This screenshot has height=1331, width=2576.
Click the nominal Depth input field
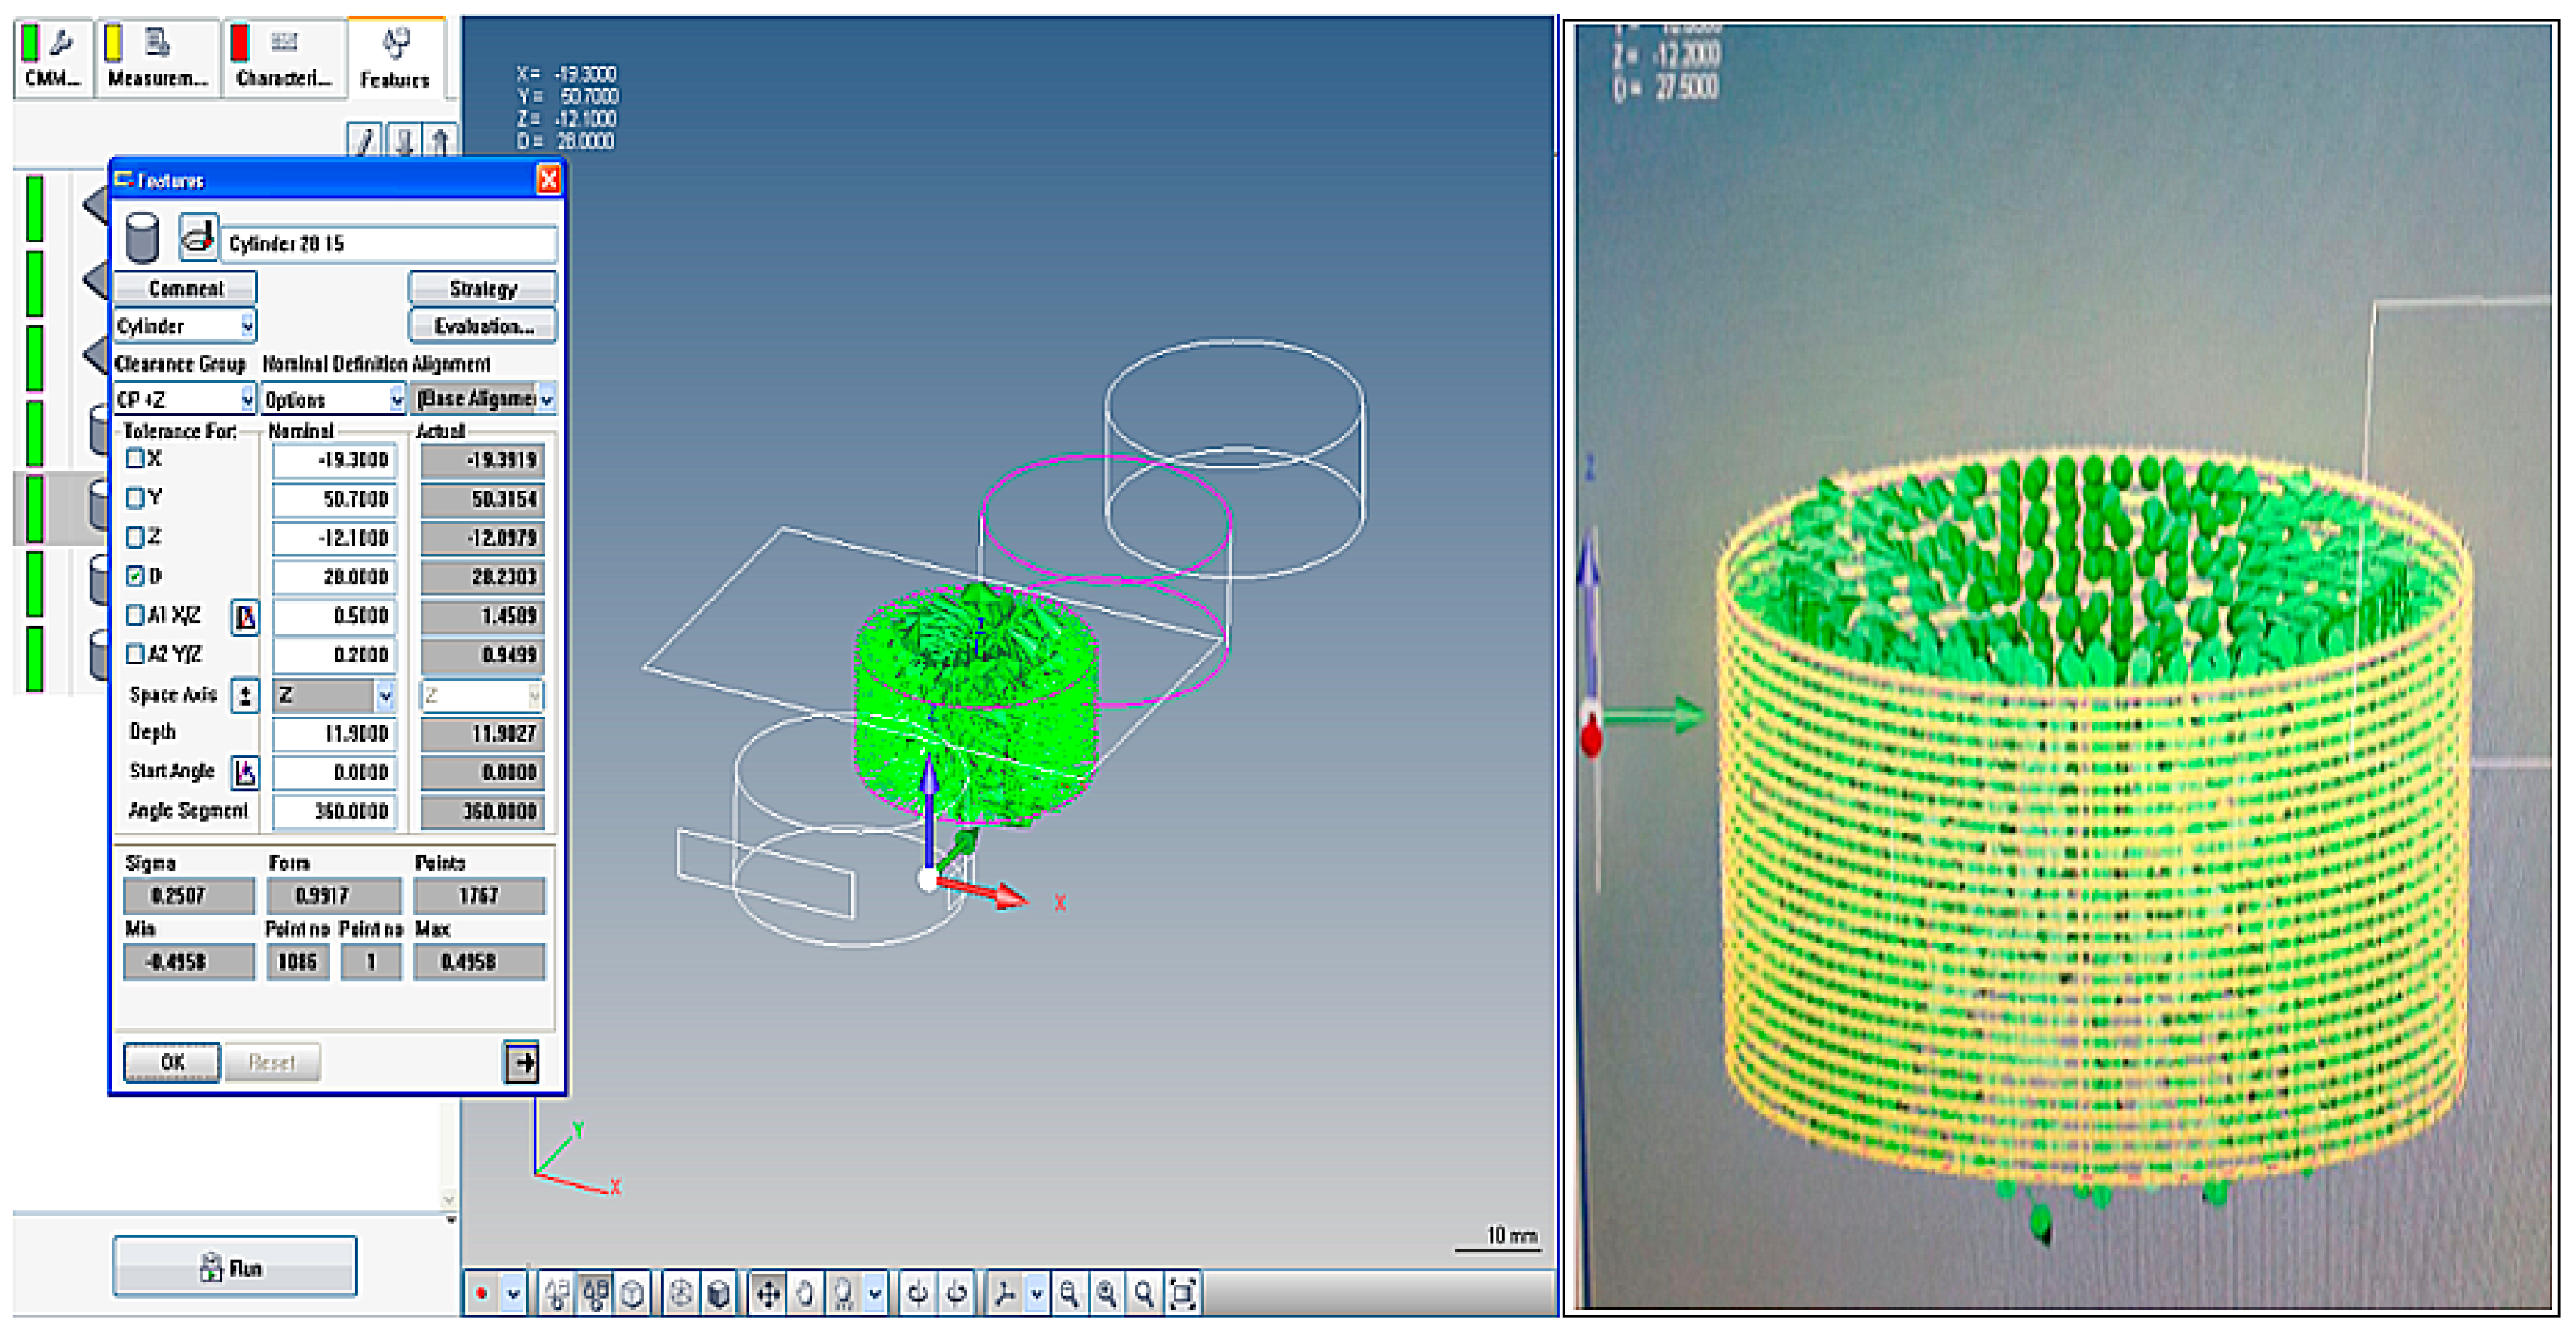pos(334,734)
